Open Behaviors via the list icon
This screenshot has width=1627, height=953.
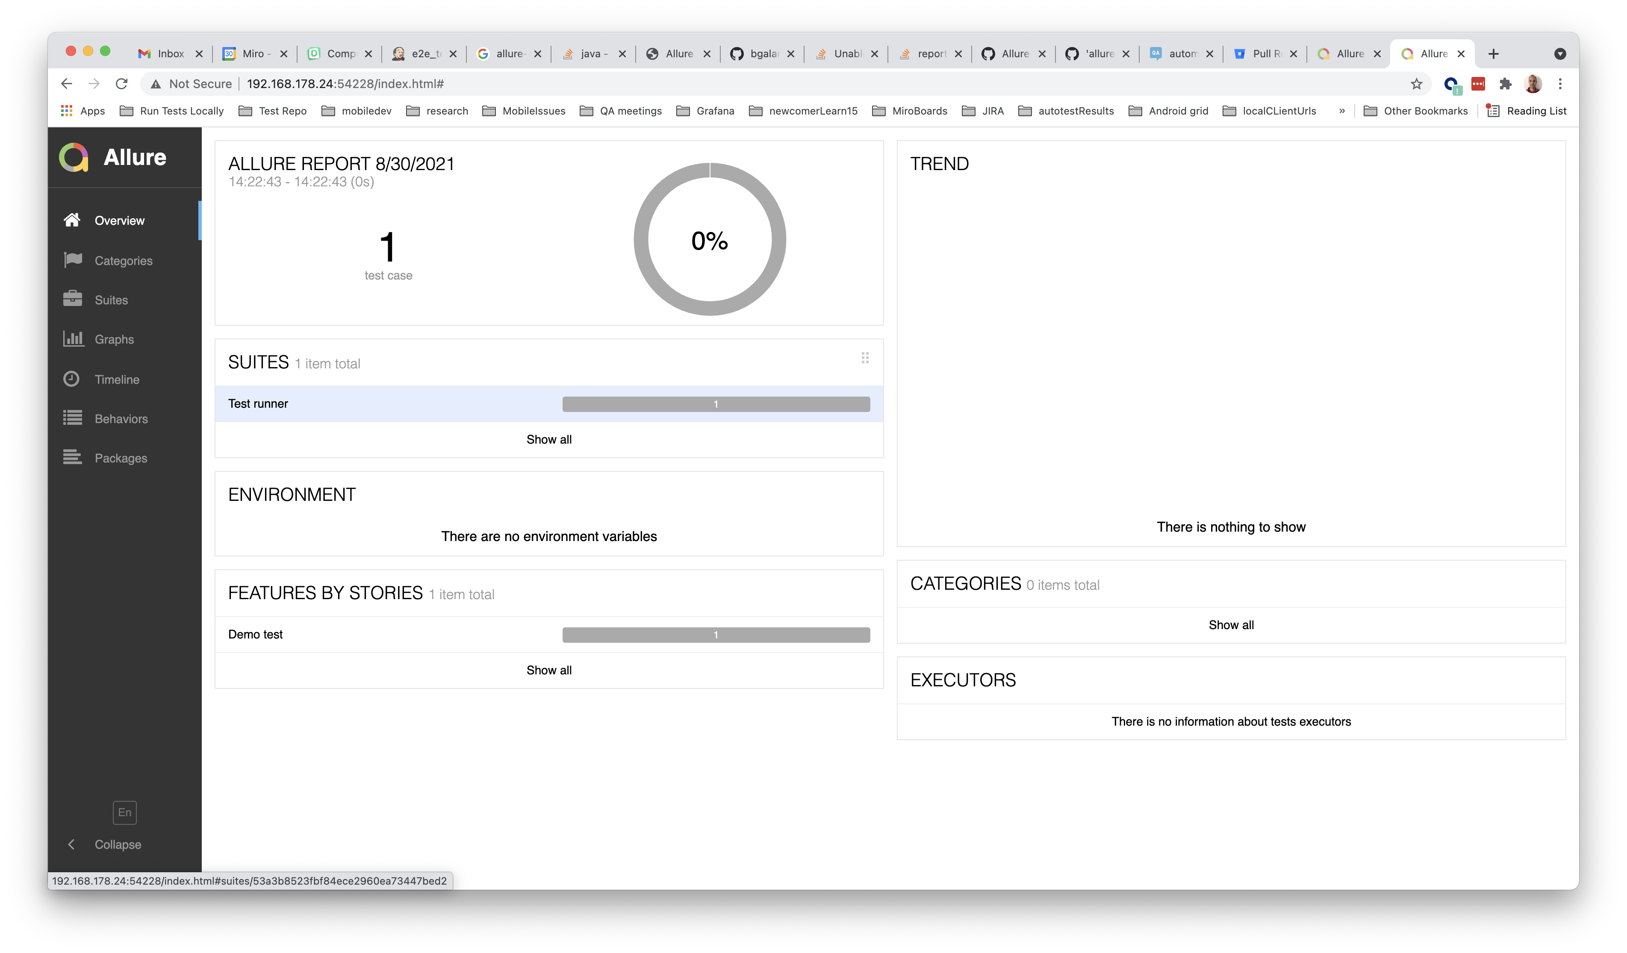[73, 418]
